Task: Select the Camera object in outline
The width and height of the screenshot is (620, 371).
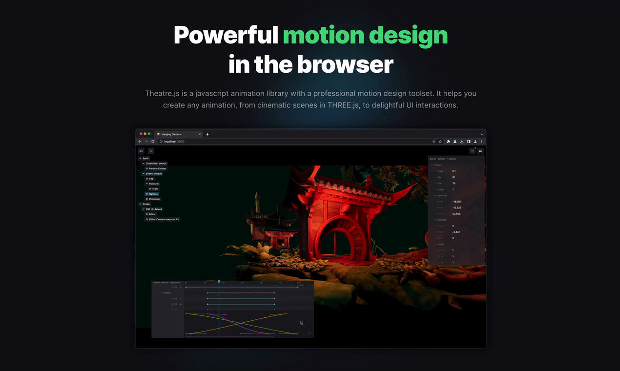Action: [152, 194]
